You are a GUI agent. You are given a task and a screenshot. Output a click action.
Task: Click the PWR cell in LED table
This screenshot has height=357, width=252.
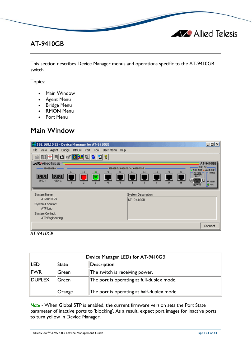tap(43, 272)
